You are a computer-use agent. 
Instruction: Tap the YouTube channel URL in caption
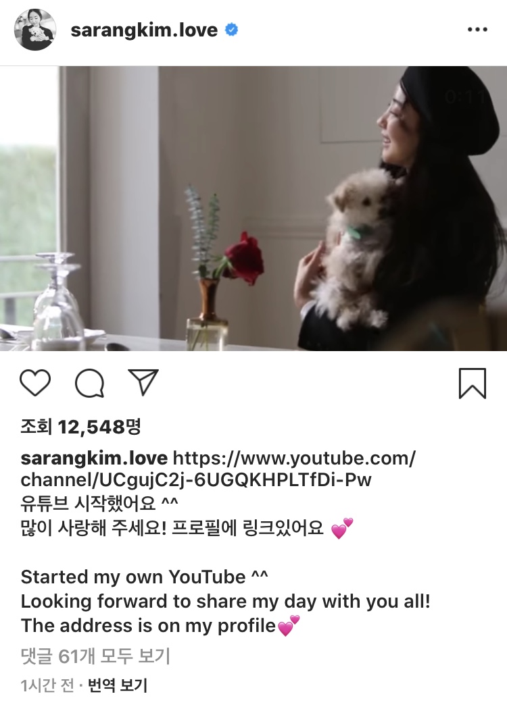click(218, 469)
